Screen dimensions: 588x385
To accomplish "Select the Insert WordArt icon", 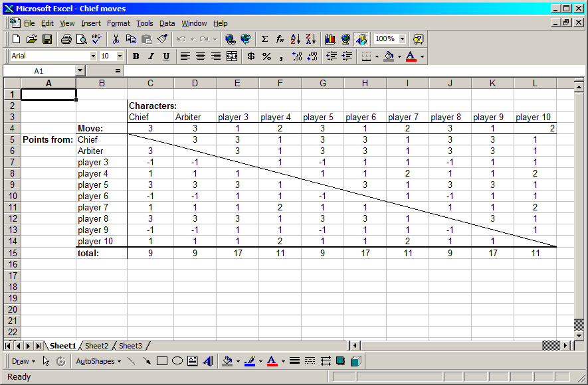I will pyautogui.click(x=207, y=361).
